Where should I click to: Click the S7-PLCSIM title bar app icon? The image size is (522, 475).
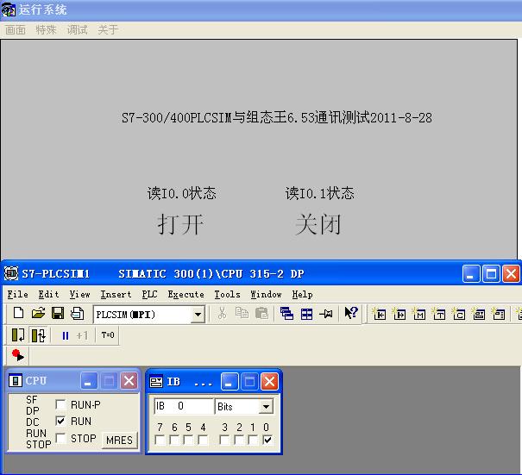(11, 273)
